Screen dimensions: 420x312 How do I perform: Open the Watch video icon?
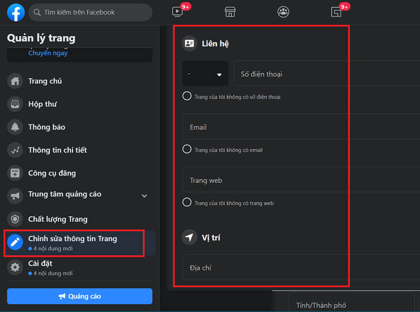pos(177,12)
